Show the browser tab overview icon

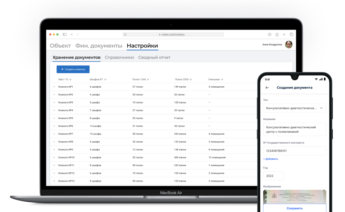291,35
